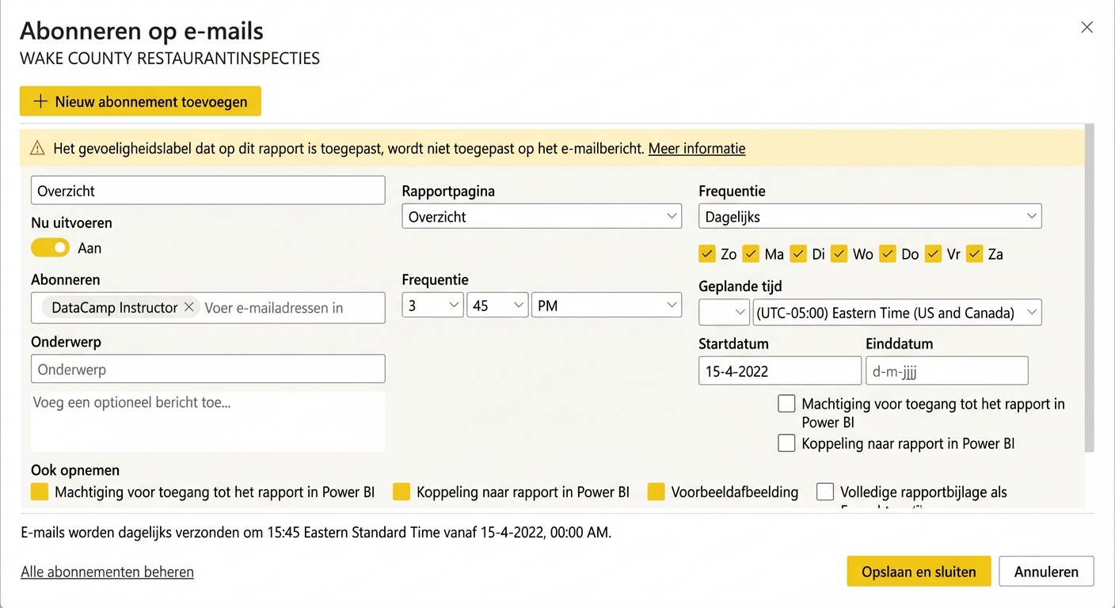Open Alle abonnementen beheren link

107,572
